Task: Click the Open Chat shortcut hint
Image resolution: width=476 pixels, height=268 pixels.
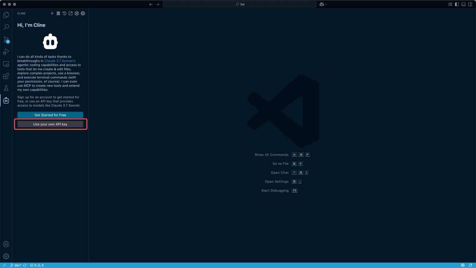Action: click(x=290, y=173)
